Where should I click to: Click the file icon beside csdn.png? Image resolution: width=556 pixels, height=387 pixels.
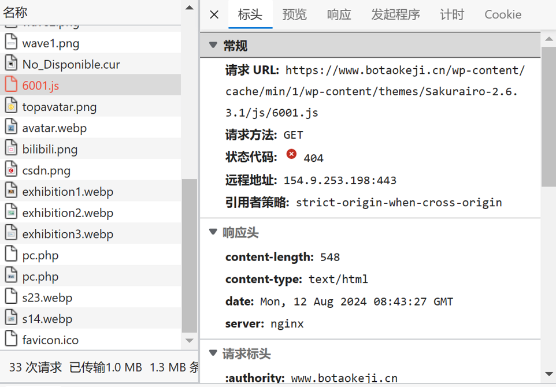coord(12,170)
